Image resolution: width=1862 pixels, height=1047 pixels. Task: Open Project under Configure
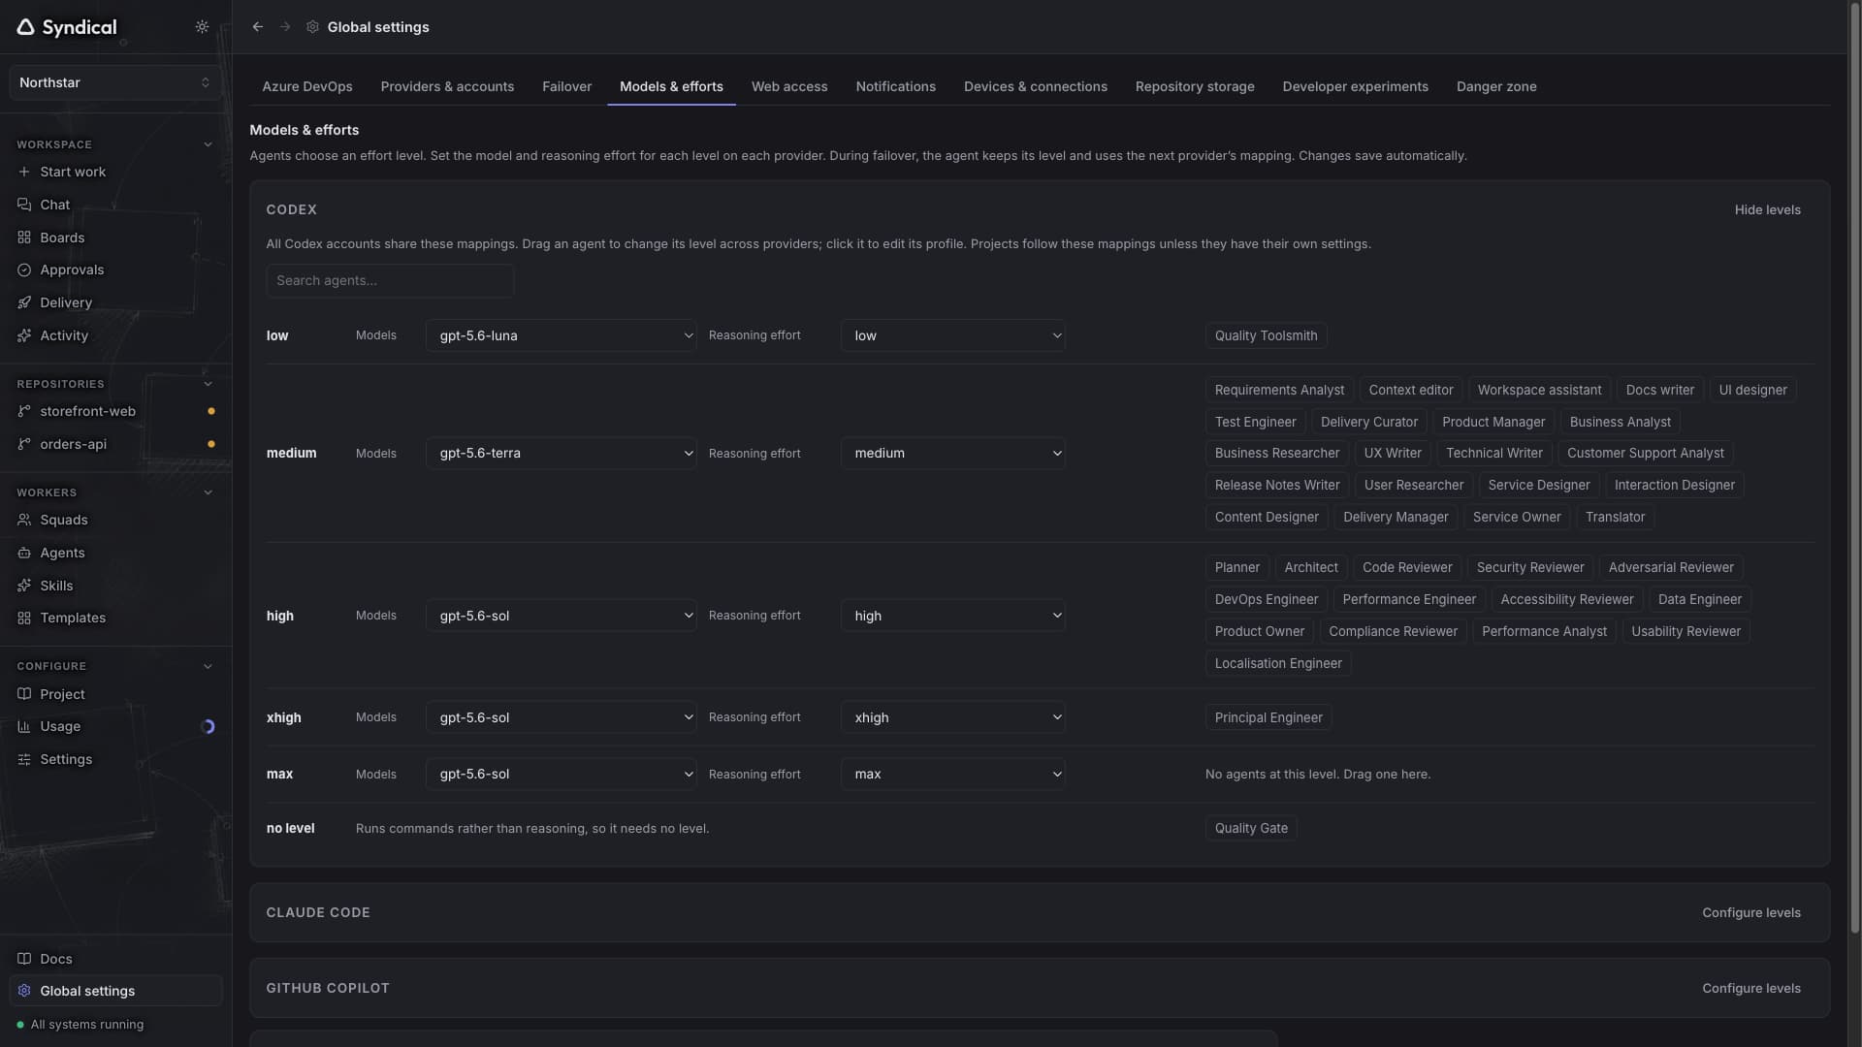115,694
